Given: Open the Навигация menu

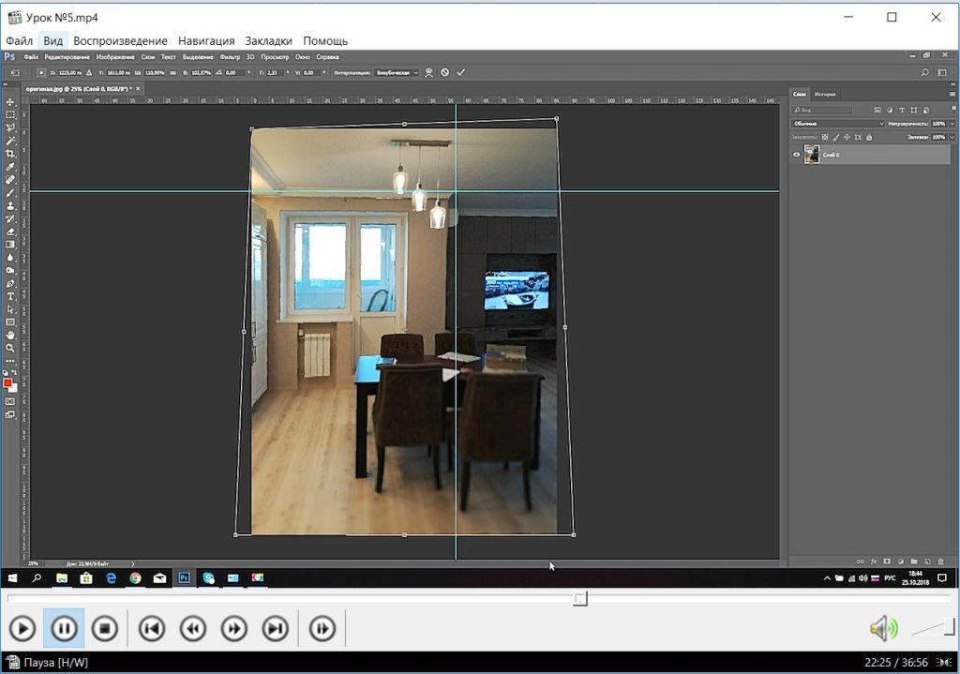Looking at the screenshot, I should [x=206, y=41].
